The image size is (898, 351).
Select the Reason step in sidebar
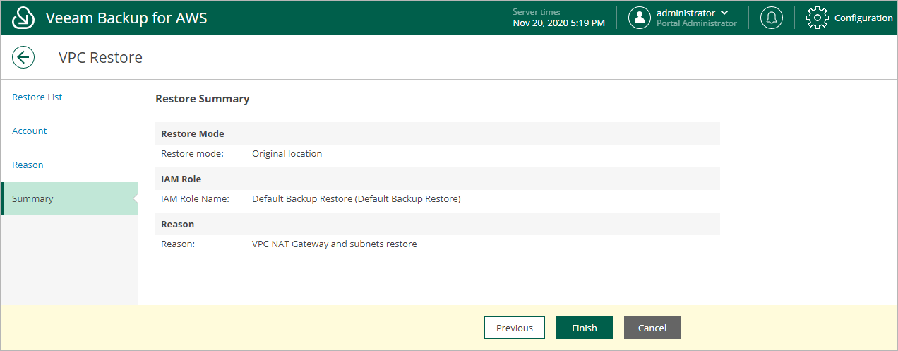(x=28, y=165)
